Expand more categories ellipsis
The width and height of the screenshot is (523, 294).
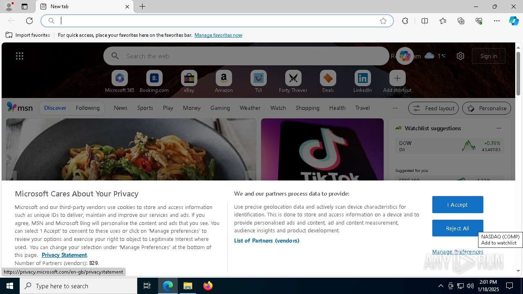tap(395, 108)
